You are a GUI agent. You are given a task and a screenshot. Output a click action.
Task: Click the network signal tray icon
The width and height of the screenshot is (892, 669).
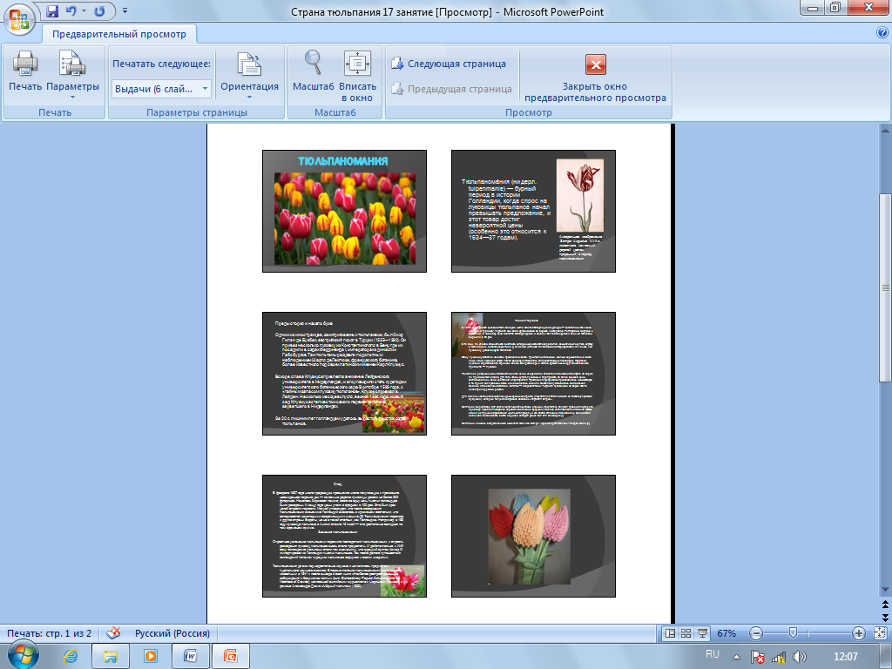click(778, 657)
